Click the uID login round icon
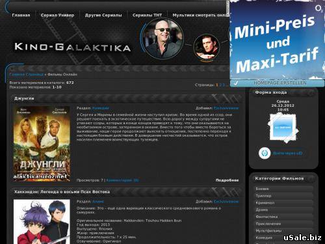Screen dimensions: 325x244 [265, 153]
